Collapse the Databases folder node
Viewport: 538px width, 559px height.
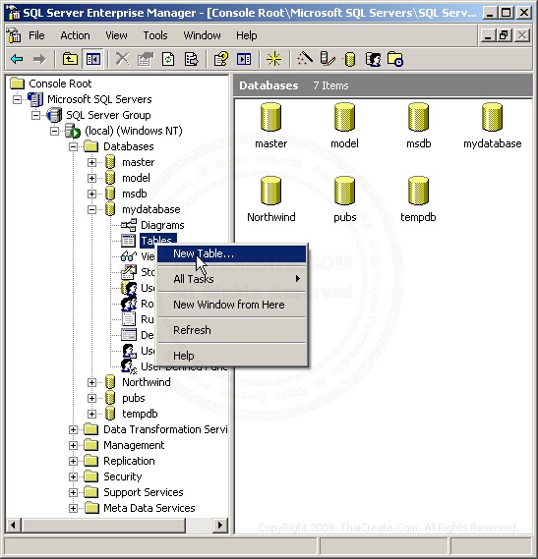pyautogui.click(x=73, y=146)
